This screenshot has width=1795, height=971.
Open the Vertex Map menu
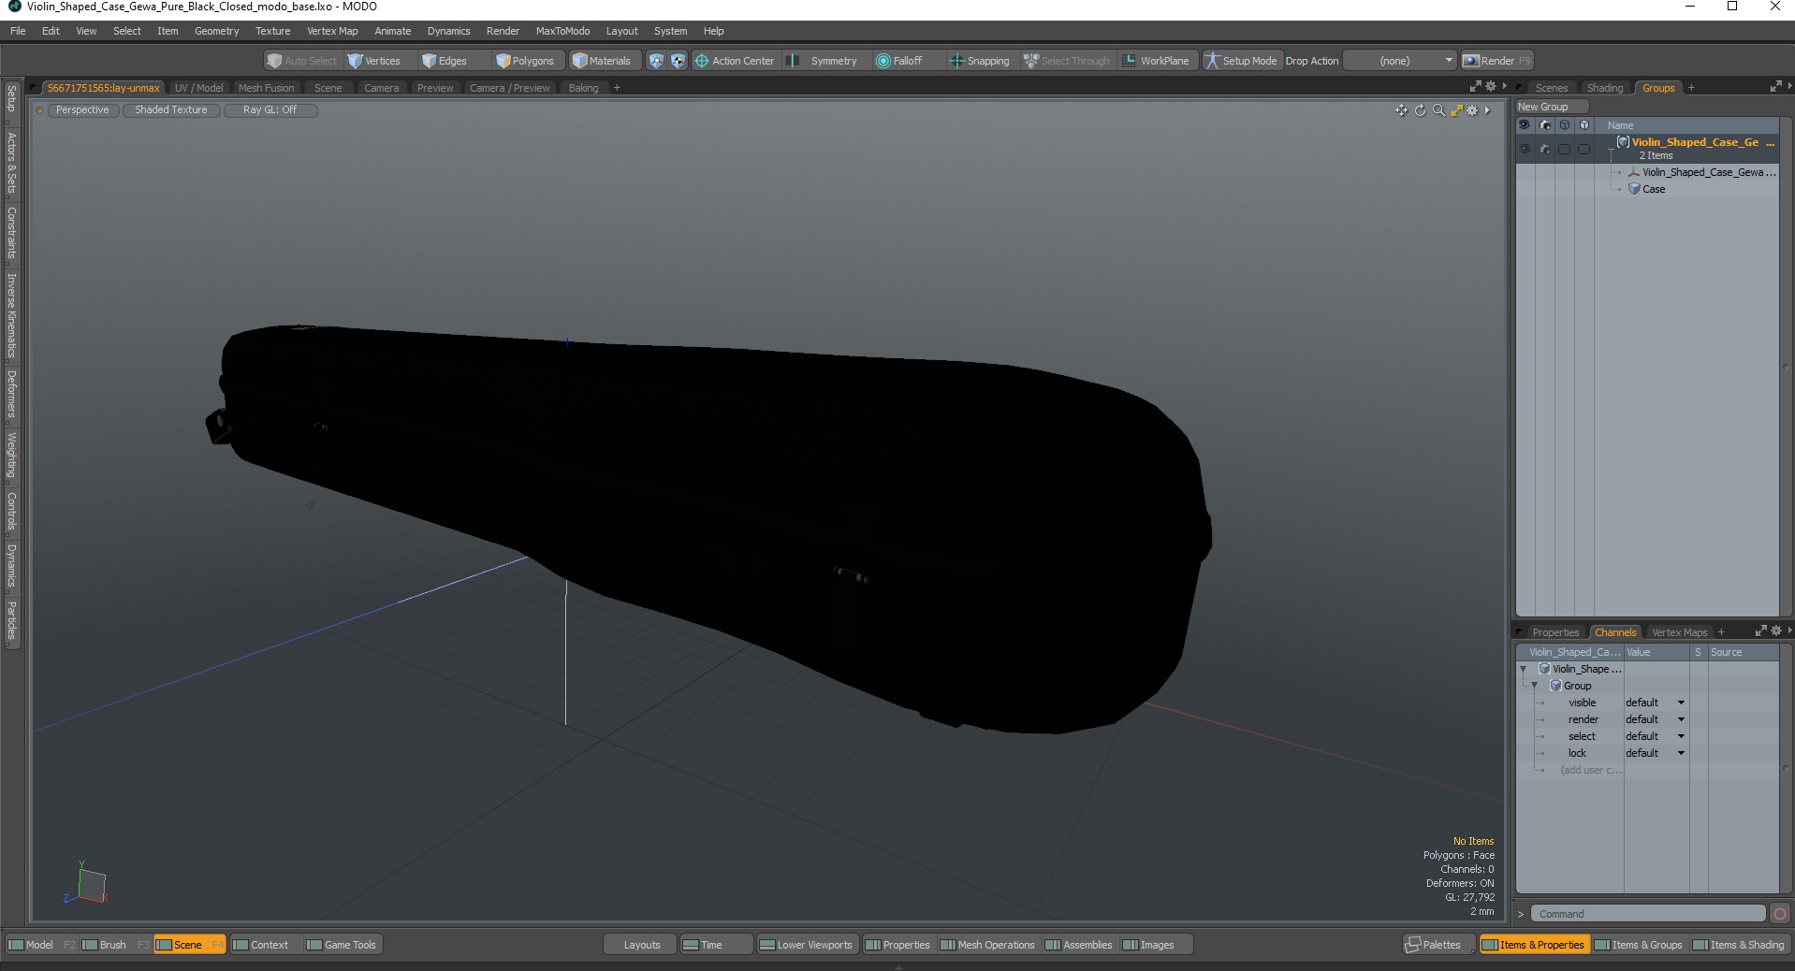pos(332,31)
